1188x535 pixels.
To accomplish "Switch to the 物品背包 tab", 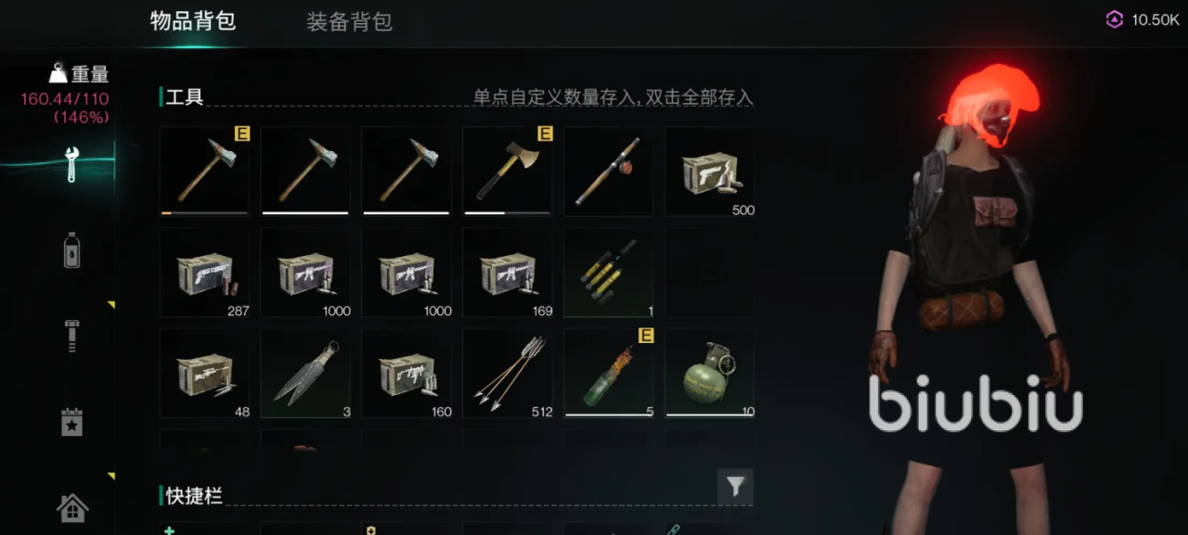I will tap(193, 21).
